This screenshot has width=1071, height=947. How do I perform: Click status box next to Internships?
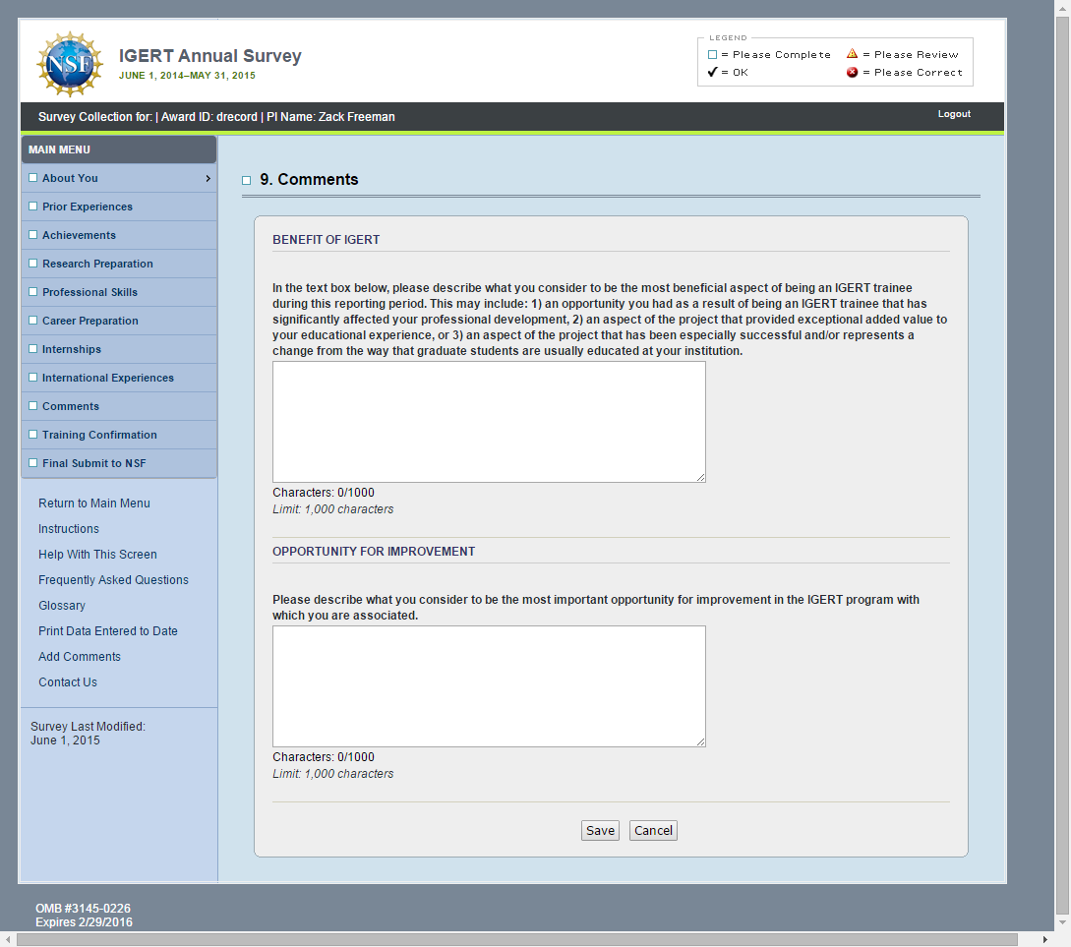click(x=32, y=349)
